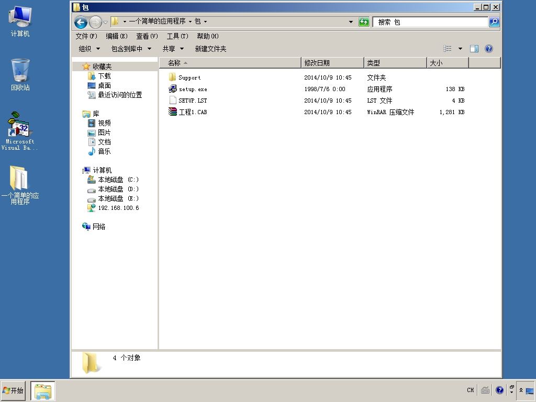Toggle the preview pane icon
The image size is (536, 402).
[474, 49]
